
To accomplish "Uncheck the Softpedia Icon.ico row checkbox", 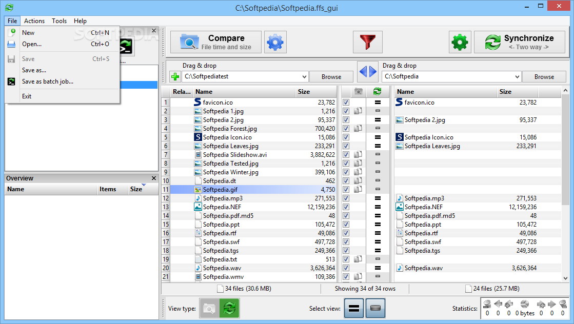I will pyautogui.click(x=346, y=137).
